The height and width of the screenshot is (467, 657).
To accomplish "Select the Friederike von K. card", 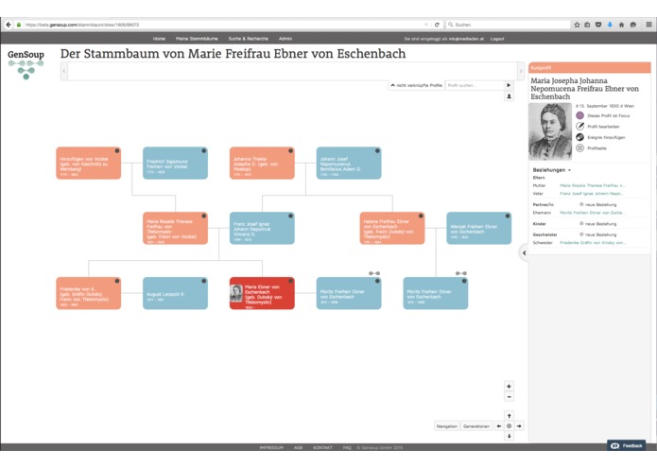I will coord(89,293).
